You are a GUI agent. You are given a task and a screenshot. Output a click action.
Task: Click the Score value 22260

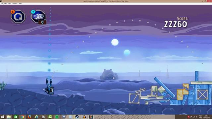(176, 24)
